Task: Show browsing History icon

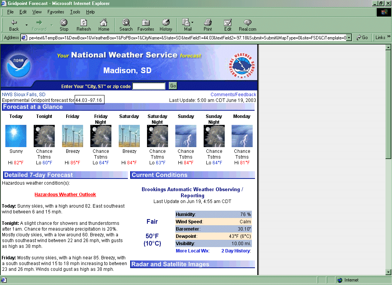Action: 166,23
